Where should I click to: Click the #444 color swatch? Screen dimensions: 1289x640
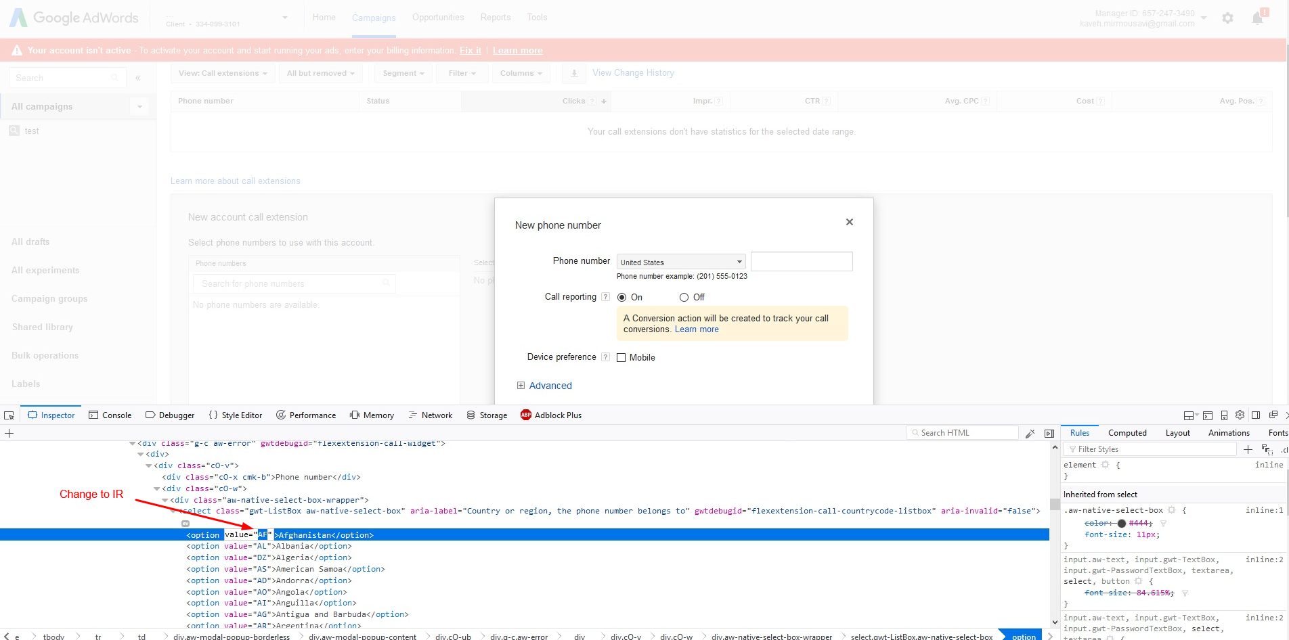pyautogui.click(x=1121, y=524)
